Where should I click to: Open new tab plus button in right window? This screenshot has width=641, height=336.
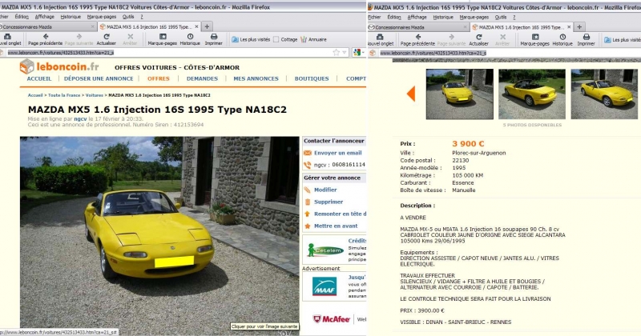point(579,27)
